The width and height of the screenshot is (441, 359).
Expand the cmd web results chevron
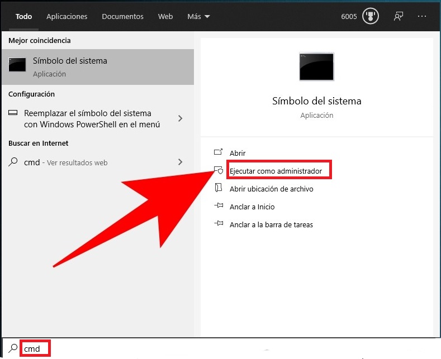coord(181,162)
